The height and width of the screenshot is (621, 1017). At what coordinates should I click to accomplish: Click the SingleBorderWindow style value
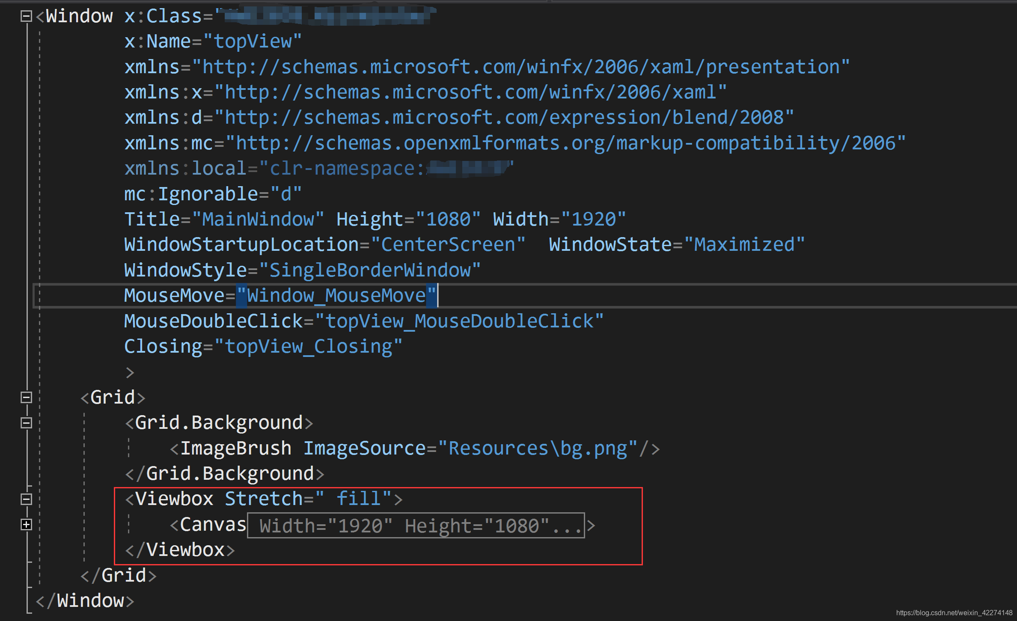pos(370,270)
